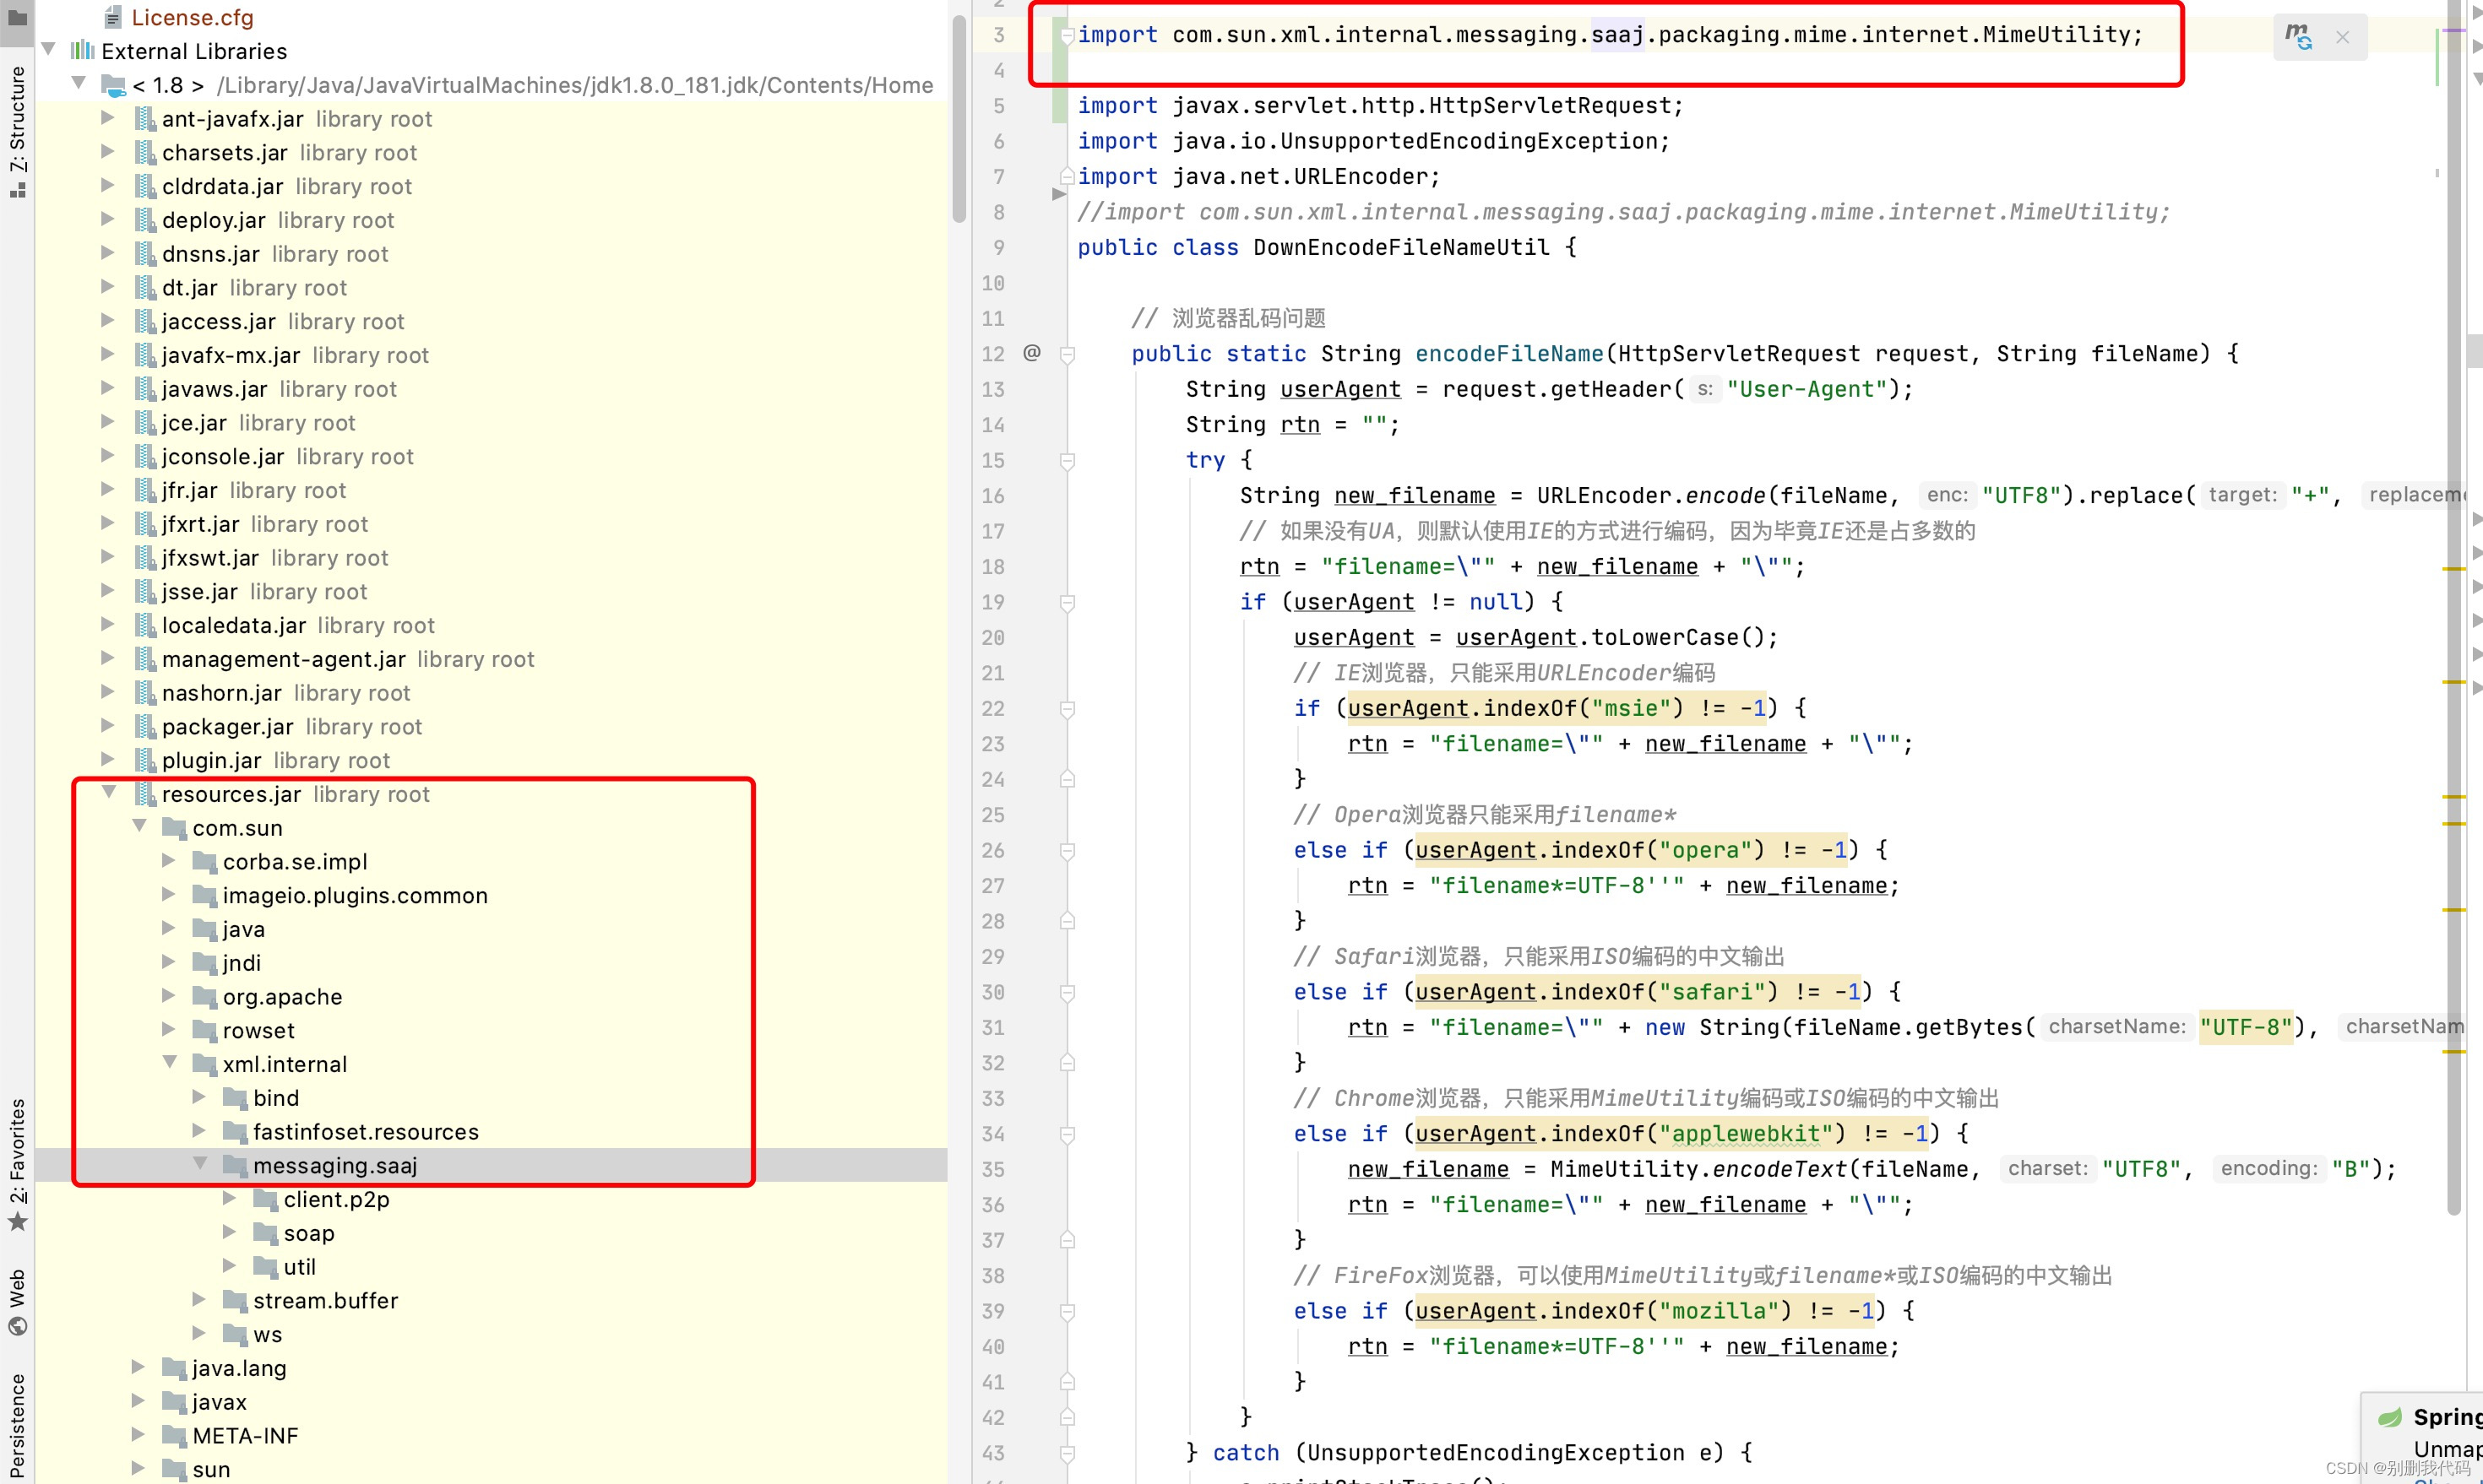Collapse the resources.jar library node

point(109,793)
